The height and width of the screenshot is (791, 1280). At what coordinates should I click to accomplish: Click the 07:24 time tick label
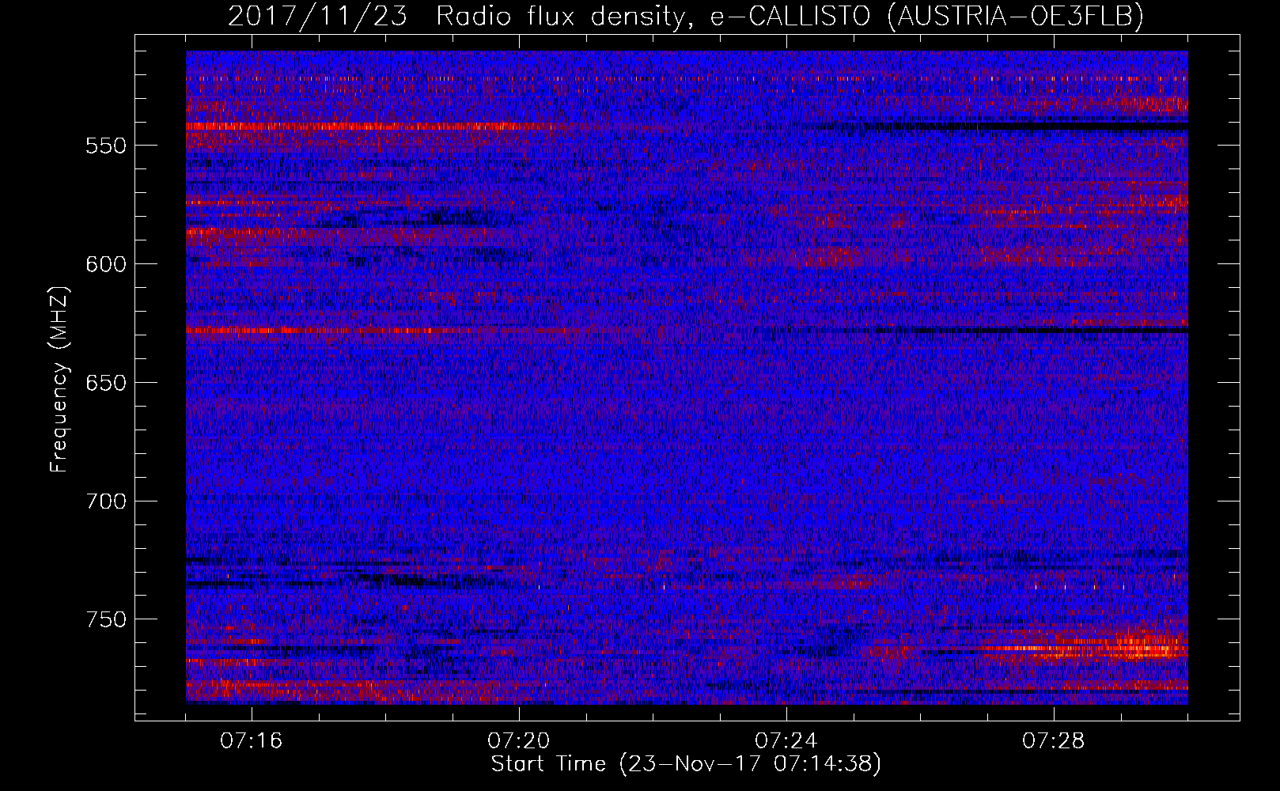(786, 741)
